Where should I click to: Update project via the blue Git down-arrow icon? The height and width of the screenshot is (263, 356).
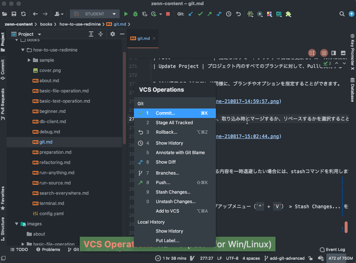(191, 14)
